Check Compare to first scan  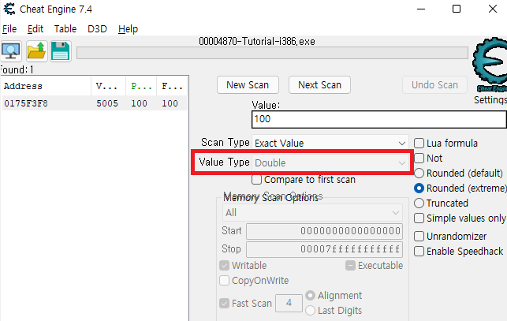[x=257, y=180]
